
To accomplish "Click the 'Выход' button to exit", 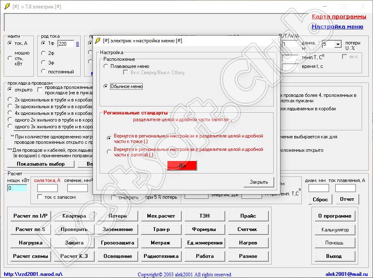I will [x=334, y=256].
